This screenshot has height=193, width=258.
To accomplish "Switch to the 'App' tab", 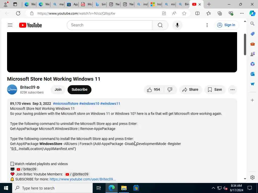I will 72,4.
